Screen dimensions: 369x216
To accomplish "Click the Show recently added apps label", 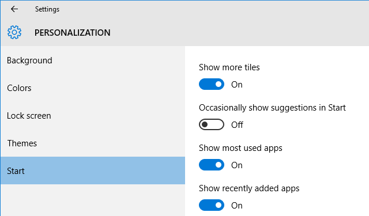I will [249, 188].
